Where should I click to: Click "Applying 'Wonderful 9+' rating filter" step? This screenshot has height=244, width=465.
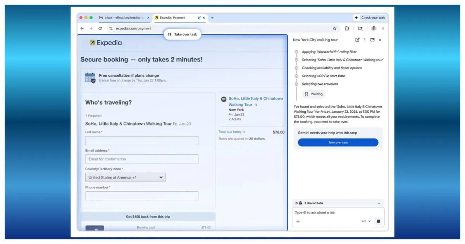[x=329, y=52]
